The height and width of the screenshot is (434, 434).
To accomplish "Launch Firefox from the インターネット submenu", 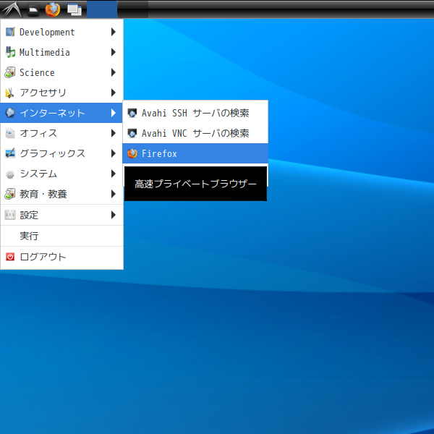I will [195, 153].
